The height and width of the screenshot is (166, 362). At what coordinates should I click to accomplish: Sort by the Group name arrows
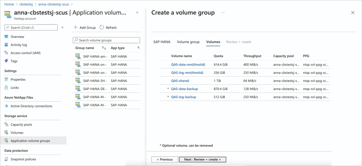pyautogui.click(x=104, y=48)
